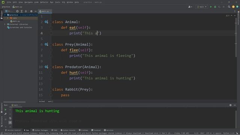Screen dimensions: 240x135
Task: Open the View menu
Action: (x=21, y=2)
